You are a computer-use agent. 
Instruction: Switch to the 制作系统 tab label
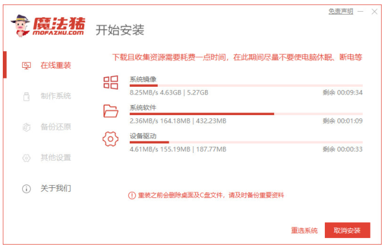click(x=56, y=96)
